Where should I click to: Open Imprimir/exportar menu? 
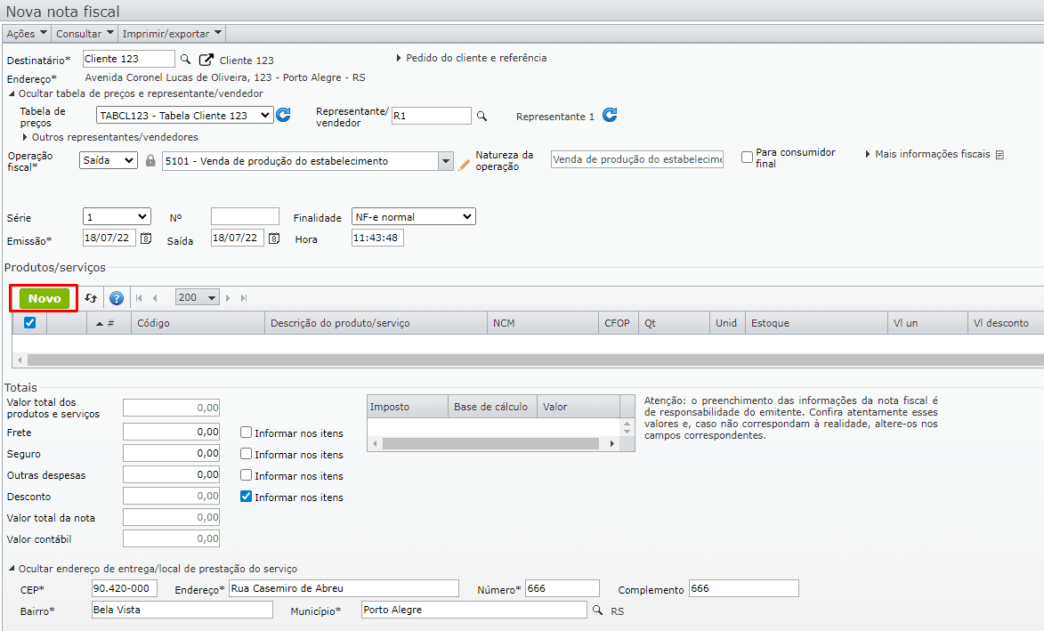click(x=172, y=33)
